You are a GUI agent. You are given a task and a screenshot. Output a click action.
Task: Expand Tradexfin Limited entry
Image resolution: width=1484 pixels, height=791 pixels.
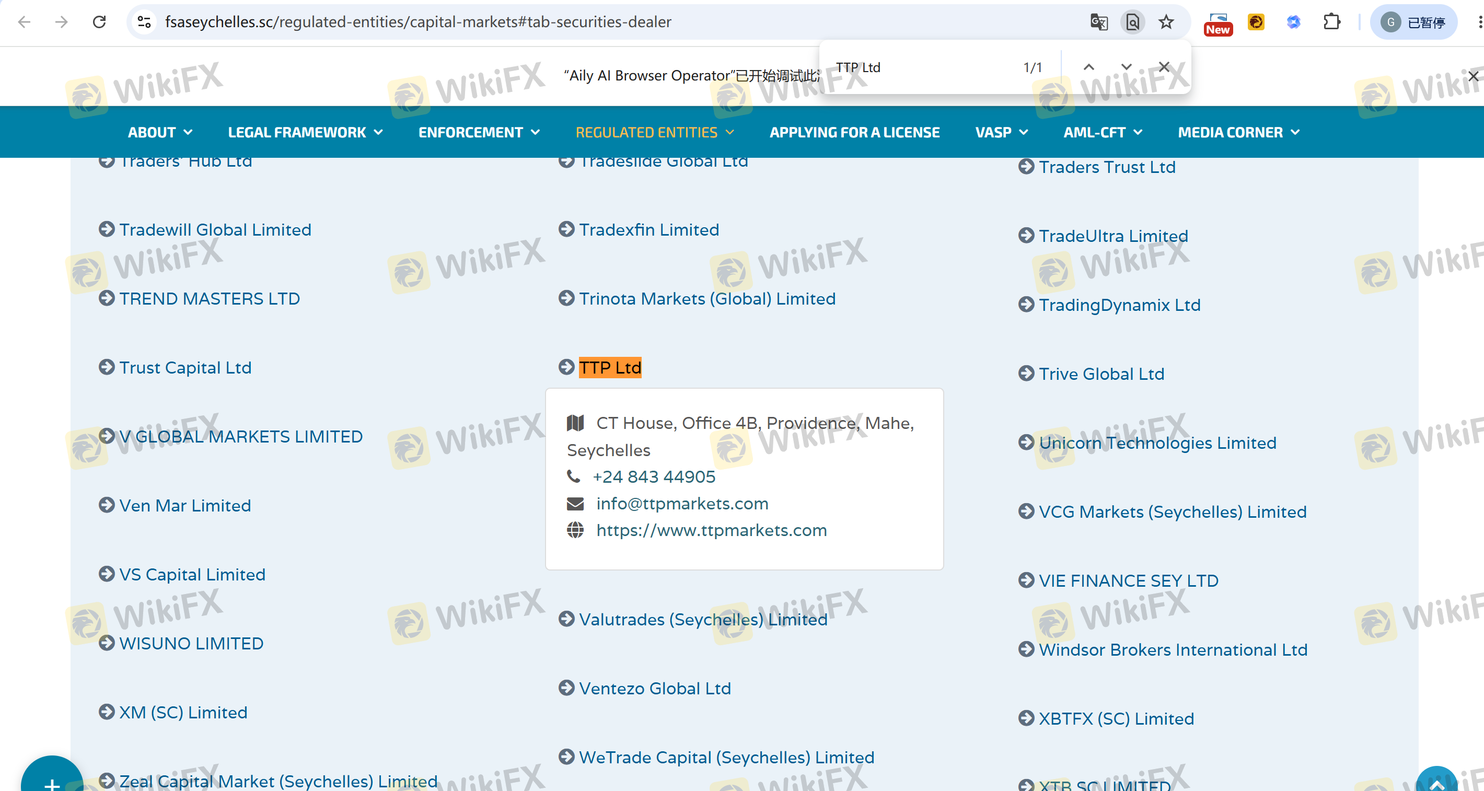click(x=648, y=229)
